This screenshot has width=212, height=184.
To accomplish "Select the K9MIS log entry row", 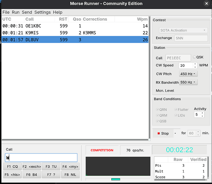I will [x=75, y=33].
